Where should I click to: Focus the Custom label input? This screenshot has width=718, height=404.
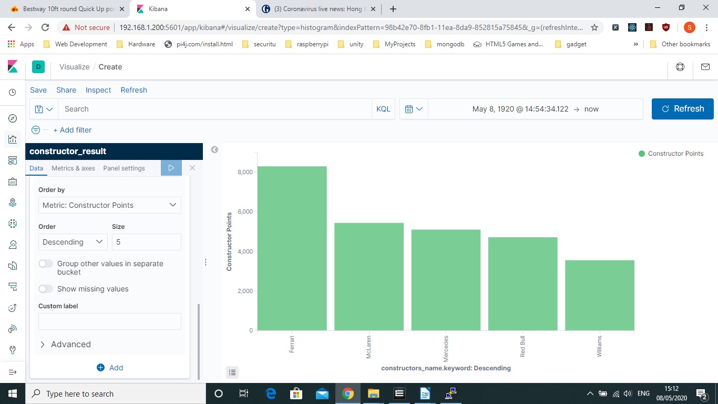(x=110, y=321)
